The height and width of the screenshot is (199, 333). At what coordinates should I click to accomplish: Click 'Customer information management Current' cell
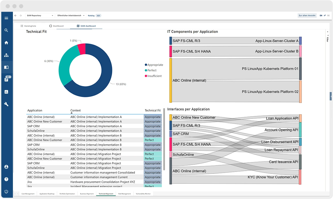click(x=99, y=177)
